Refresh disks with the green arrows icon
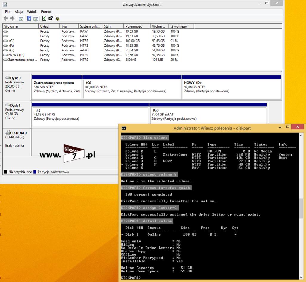This screenshot has height=282, width=306. (44, 19)
